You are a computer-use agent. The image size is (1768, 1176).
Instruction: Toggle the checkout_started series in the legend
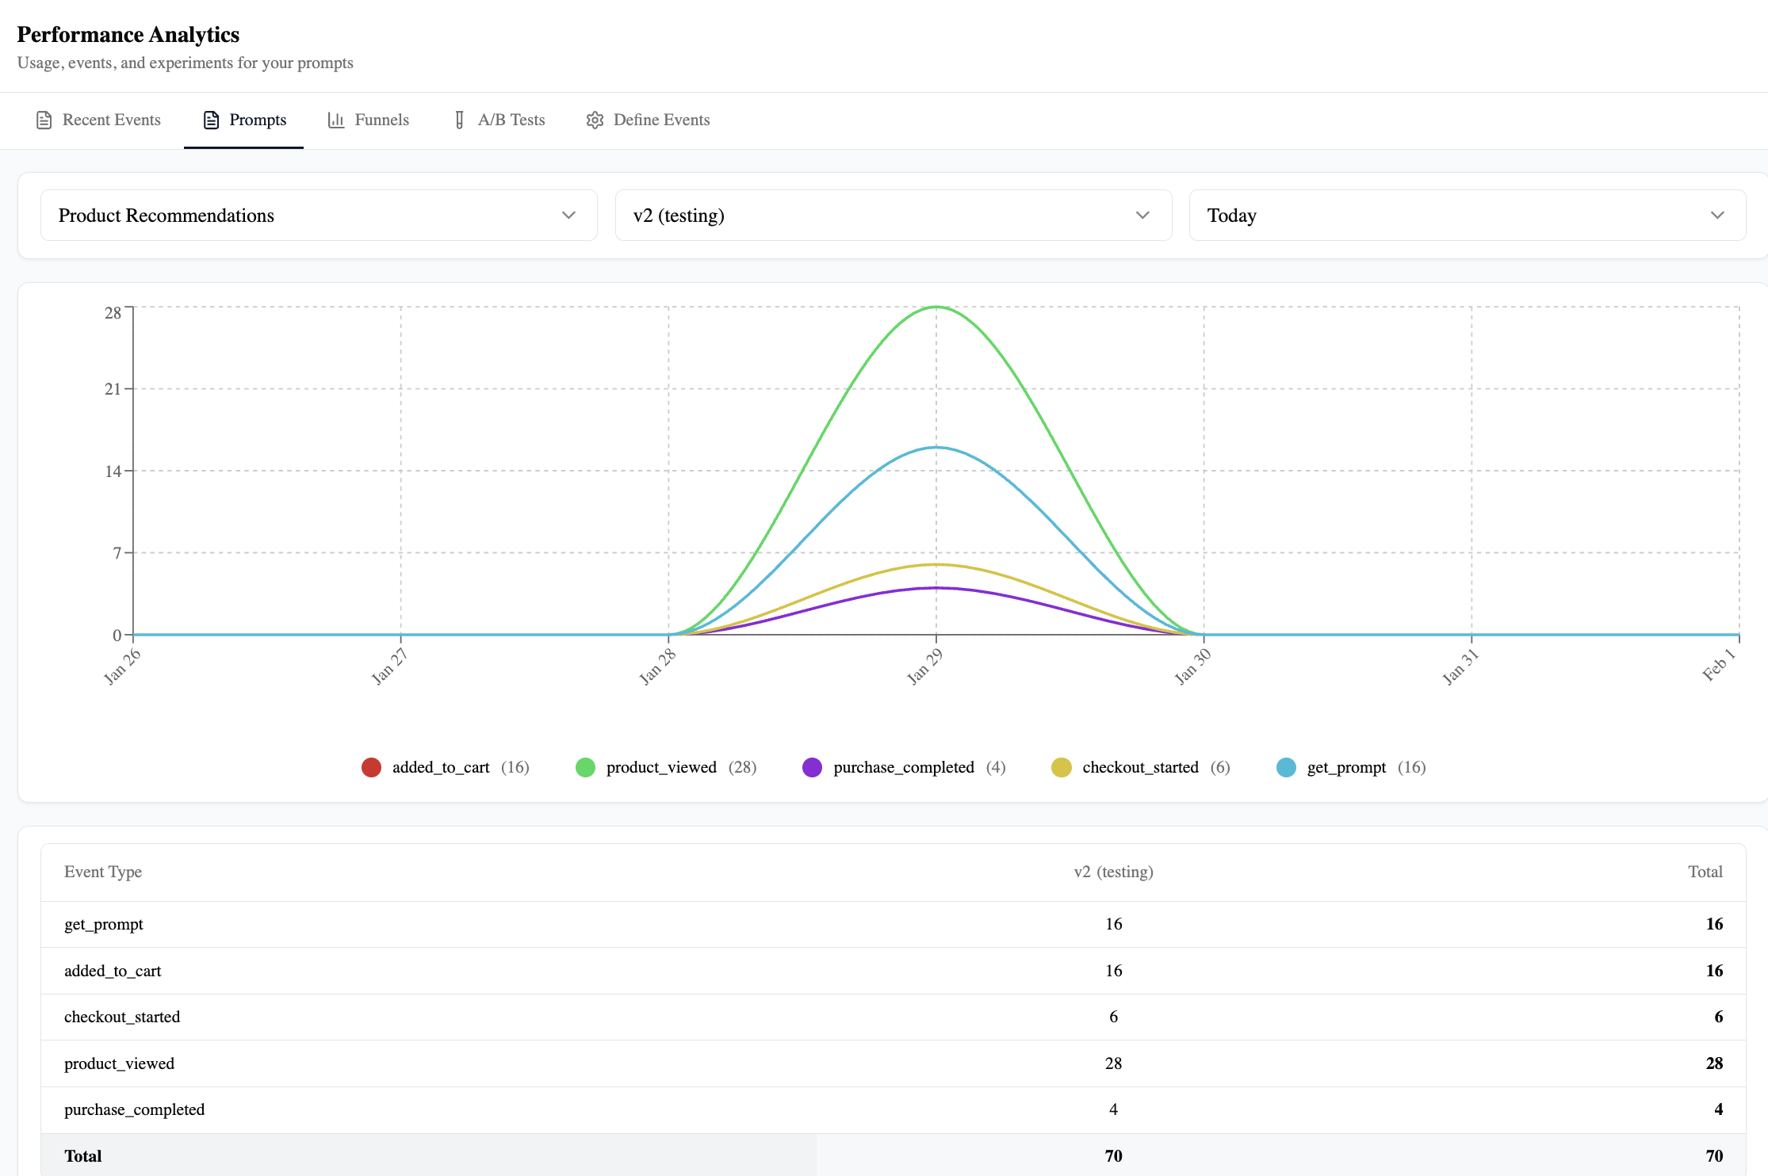pos(1140,767)
